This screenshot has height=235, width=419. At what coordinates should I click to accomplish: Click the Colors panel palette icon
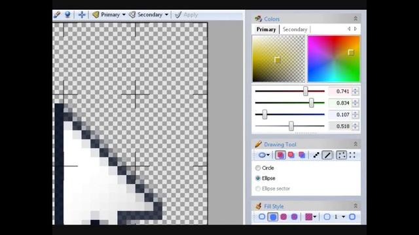click(258, 19)
